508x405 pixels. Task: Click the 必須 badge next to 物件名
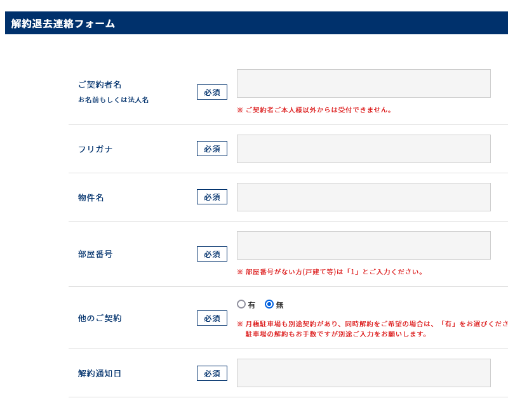(x=211, y=197)
